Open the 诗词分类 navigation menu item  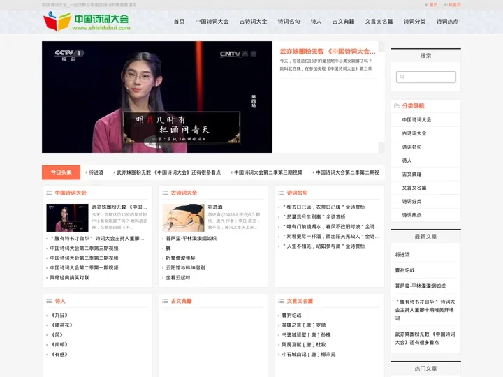[x=414, y=22]
